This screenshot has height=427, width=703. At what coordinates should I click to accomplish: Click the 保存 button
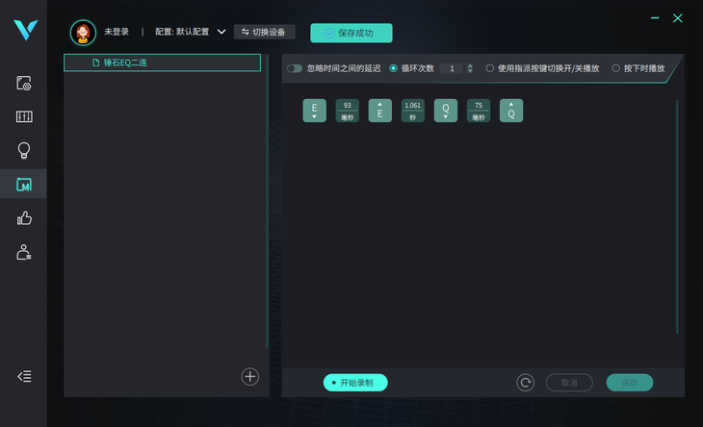tap(630, 383)
